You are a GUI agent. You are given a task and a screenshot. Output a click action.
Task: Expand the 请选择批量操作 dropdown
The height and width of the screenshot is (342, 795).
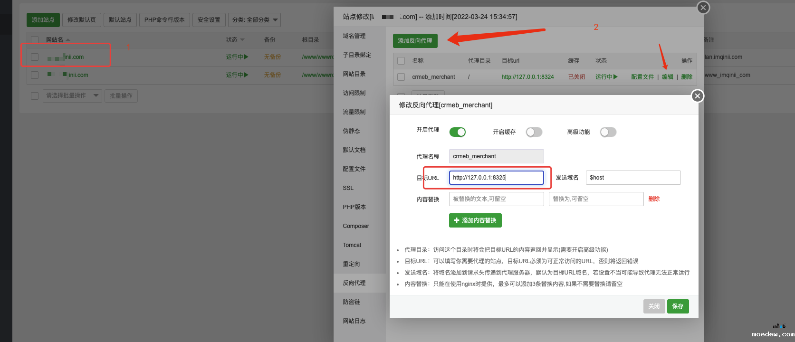click(x=72, y=95)
